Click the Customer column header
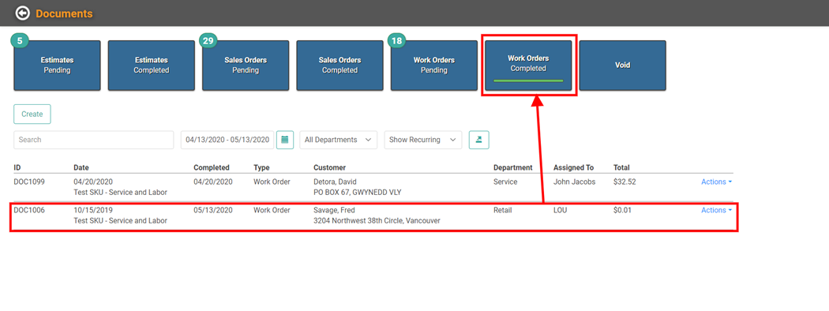The width and height of the screenshot is (829, 311). coord(329,167)
